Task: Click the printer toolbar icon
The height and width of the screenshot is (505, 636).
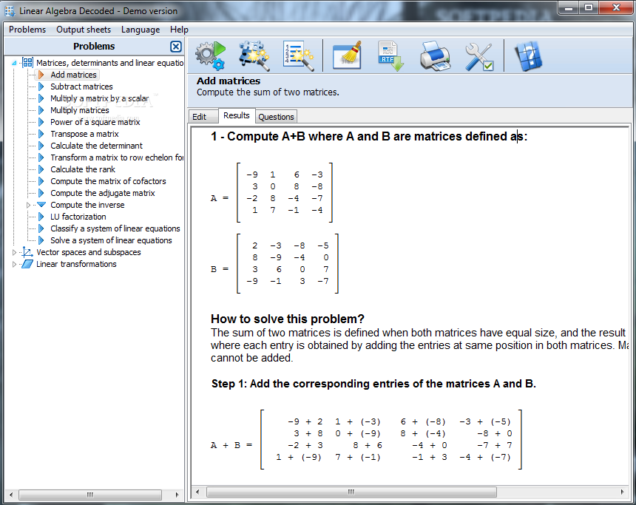Action: 436,56
